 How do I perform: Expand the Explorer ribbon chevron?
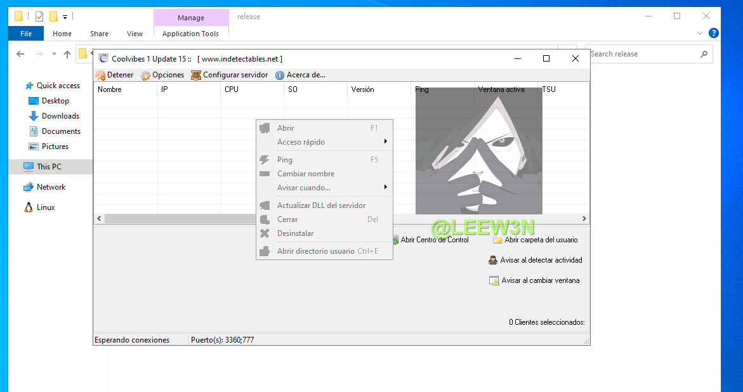point(700,34)
